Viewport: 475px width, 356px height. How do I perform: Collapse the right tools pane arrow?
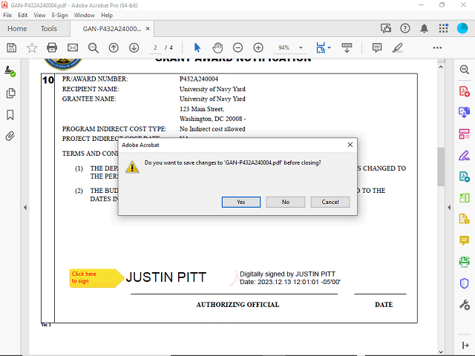[449, 208]
